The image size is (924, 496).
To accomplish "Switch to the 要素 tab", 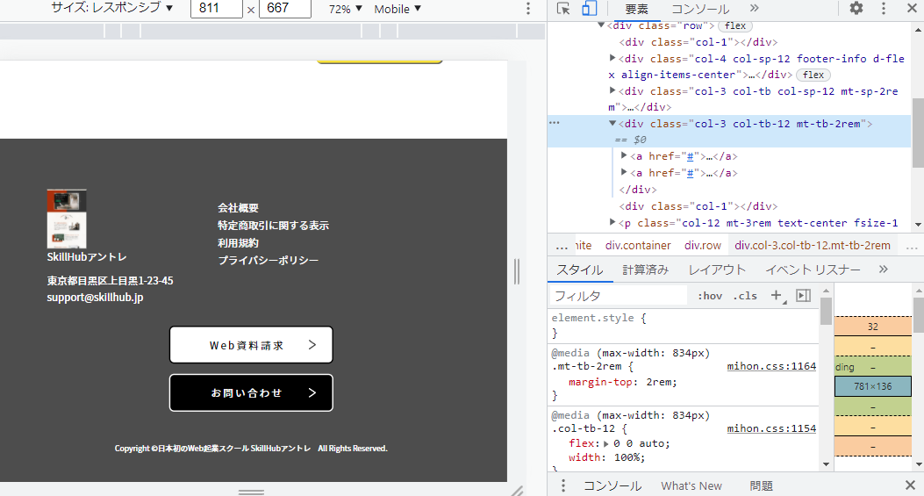I will click(x=636, y=9).
